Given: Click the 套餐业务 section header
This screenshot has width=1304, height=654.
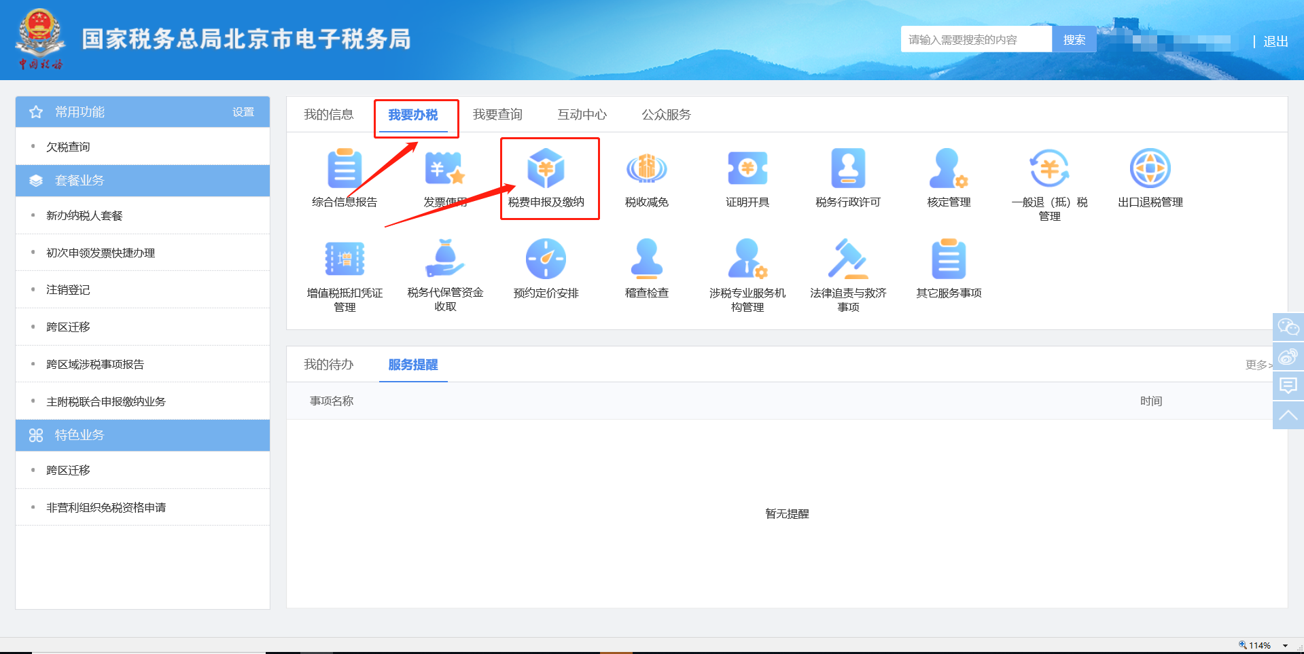Looking at the screenshot, I should coord(143,181).
